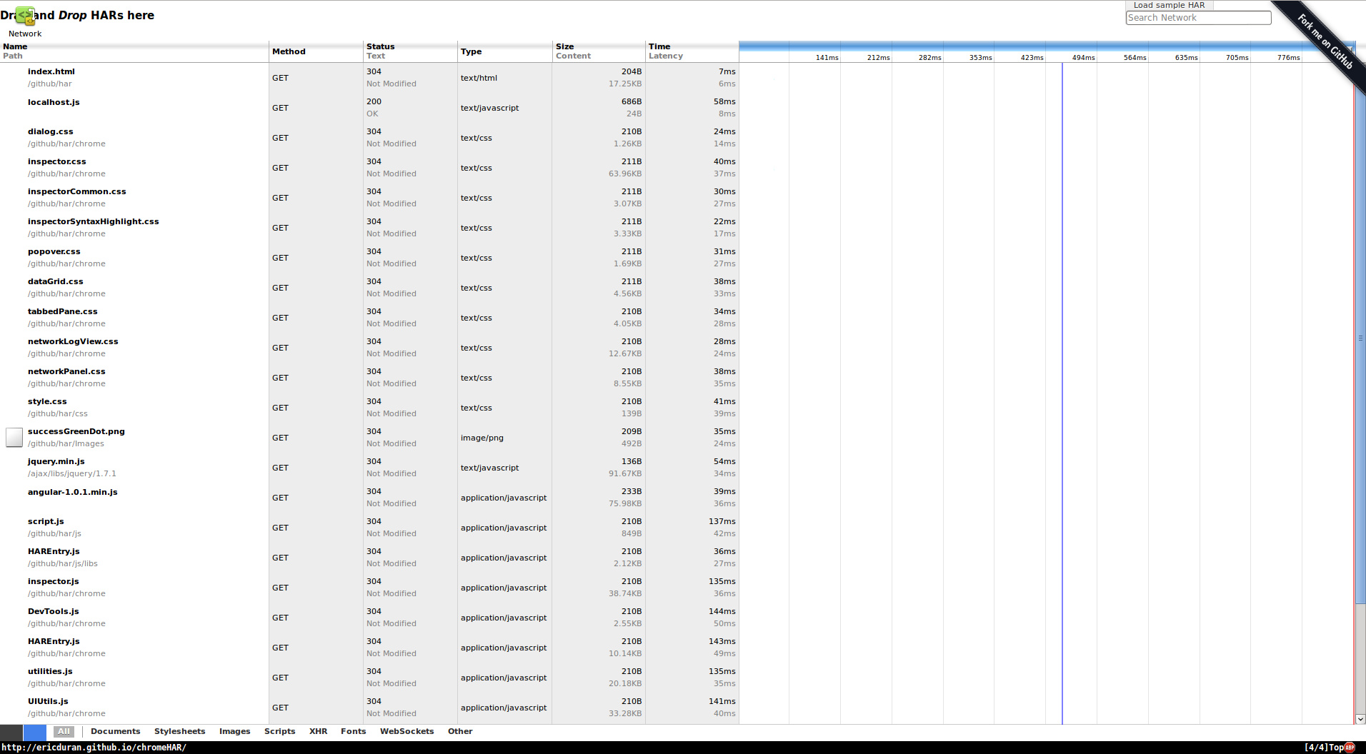
Task: Select the jquery.min.js request
Action: click(56, 461)
